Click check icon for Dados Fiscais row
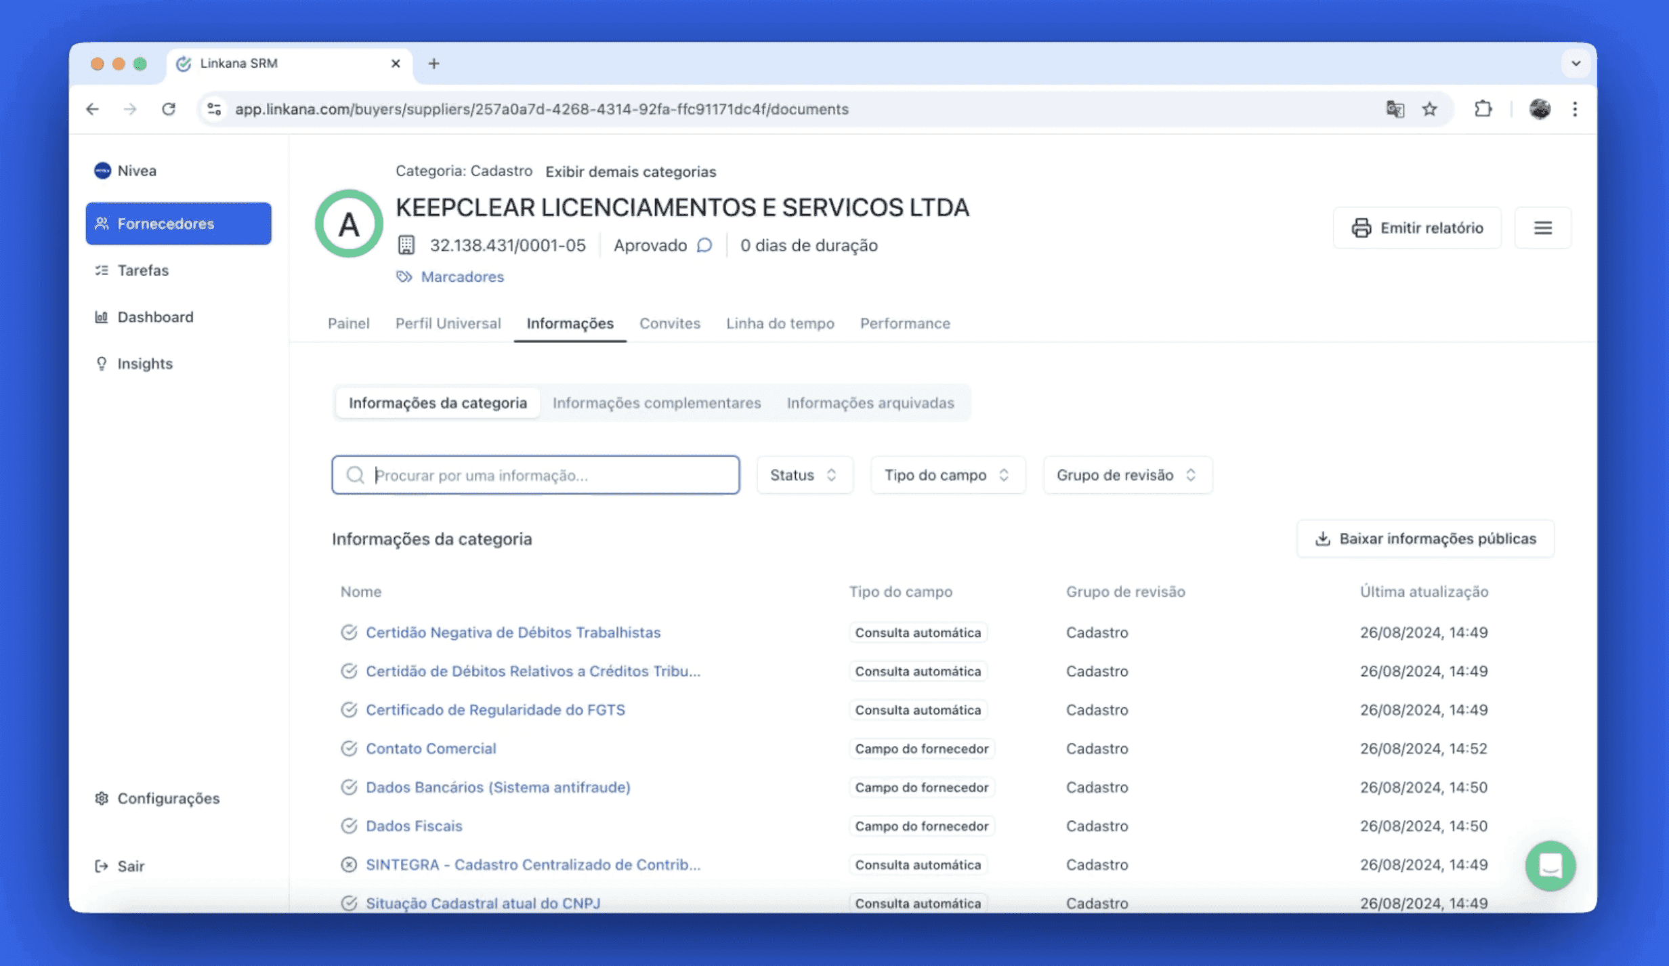The width and height of the screenshot is (1669, 966). pos(349,826)
